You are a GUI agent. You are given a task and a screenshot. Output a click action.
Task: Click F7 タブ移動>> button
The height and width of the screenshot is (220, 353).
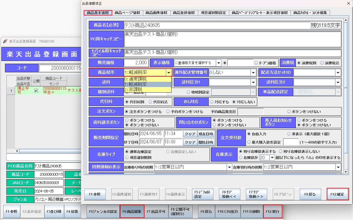pyautogui.click(x=256, y=194)
